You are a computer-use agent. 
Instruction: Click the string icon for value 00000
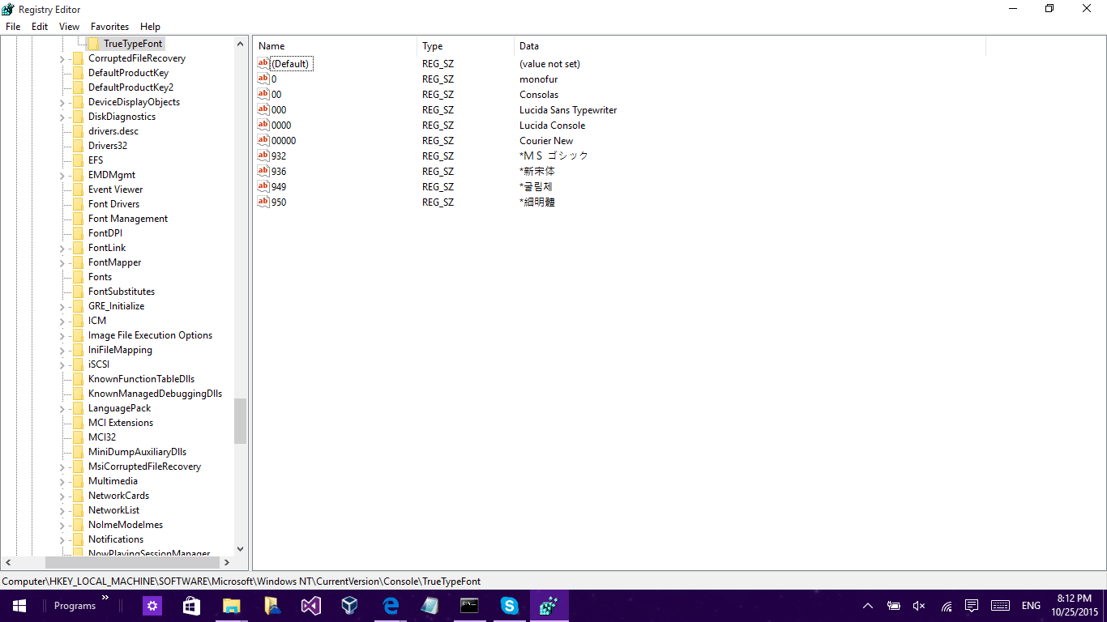[263, 140]
